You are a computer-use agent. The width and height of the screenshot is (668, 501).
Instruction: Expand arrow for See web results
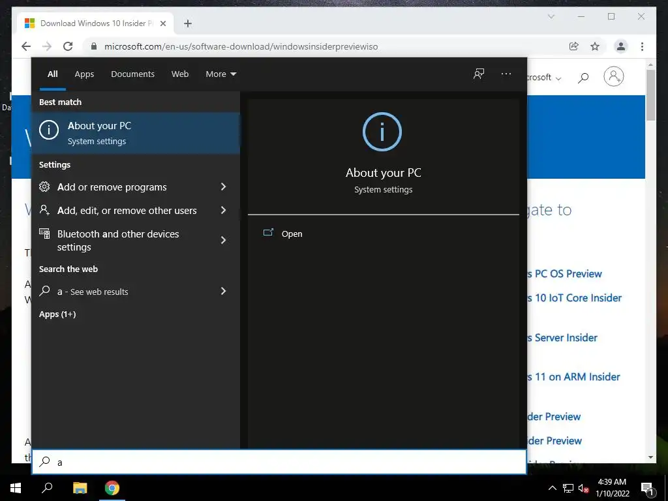(223, 291)
